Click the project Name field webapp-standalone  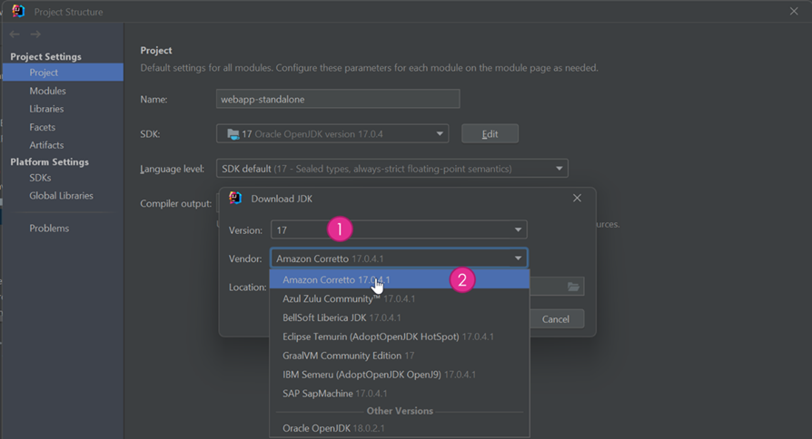coord(338,99)
